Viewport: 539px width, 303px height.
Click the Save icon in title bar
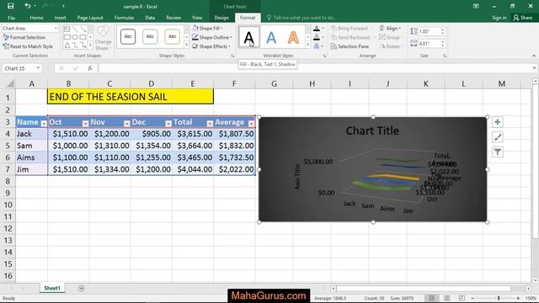[11, 6]
